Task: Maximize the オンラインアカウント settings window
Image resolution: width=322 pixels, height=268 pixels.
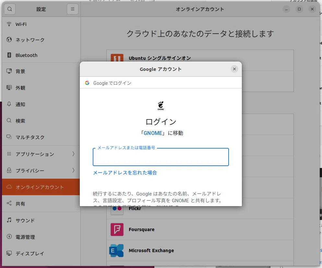Action: 299,9
